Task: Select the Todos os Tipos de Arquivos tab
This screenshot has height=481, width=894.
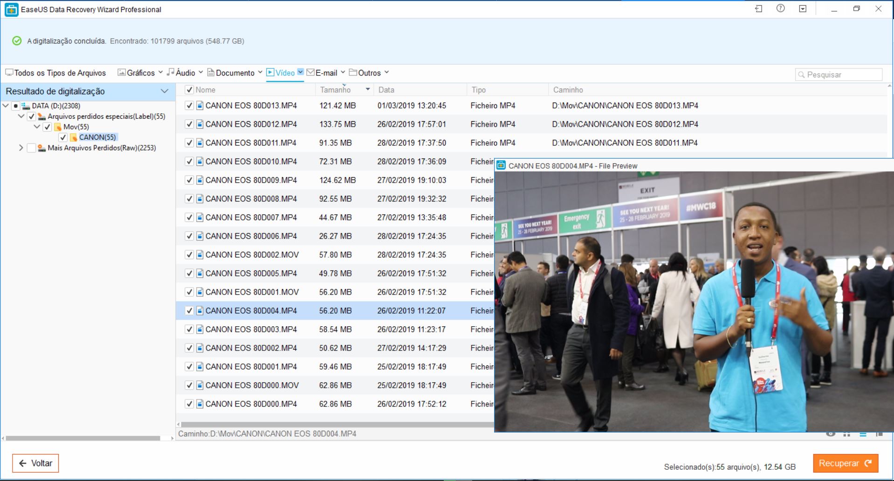Action: point(55,73)
